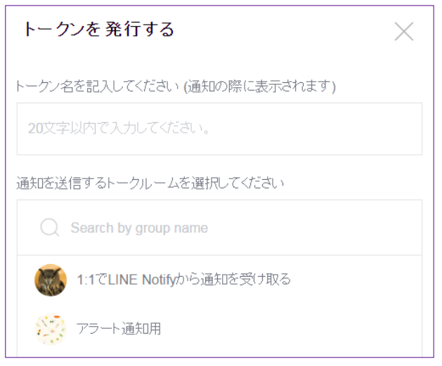Click the 20文字以内で入力してください placeholder text
Screen dimensions: 442x366
(x=119, y=129)
